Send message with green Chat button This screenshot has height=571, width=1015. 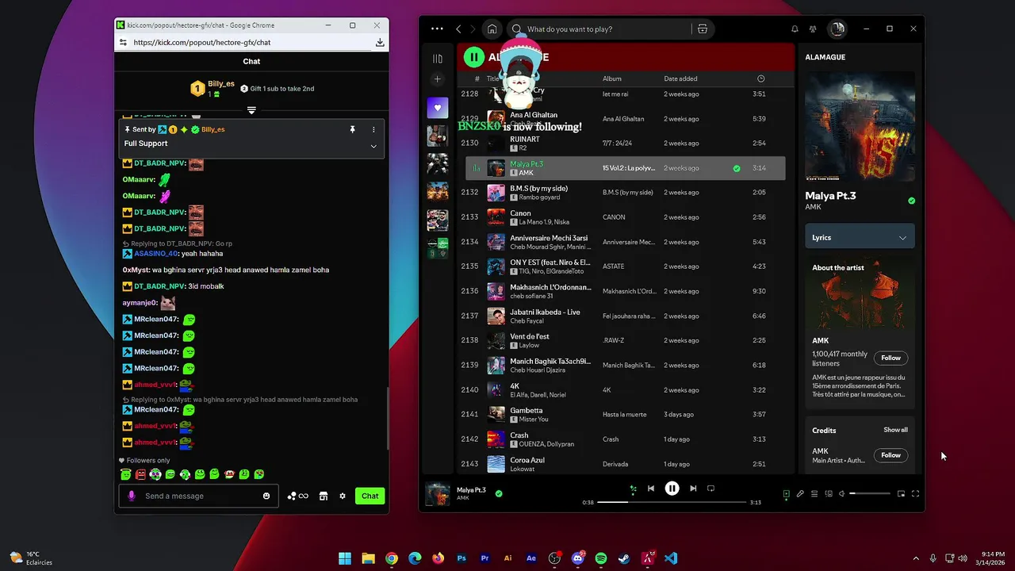(x=370, y=496)
